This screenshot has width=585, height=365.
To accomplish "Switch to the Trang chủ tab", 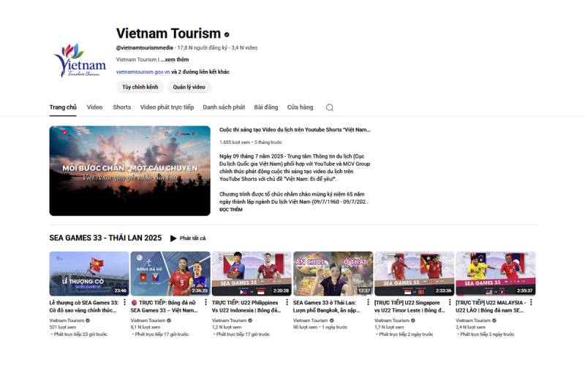I will click(63, 107).
